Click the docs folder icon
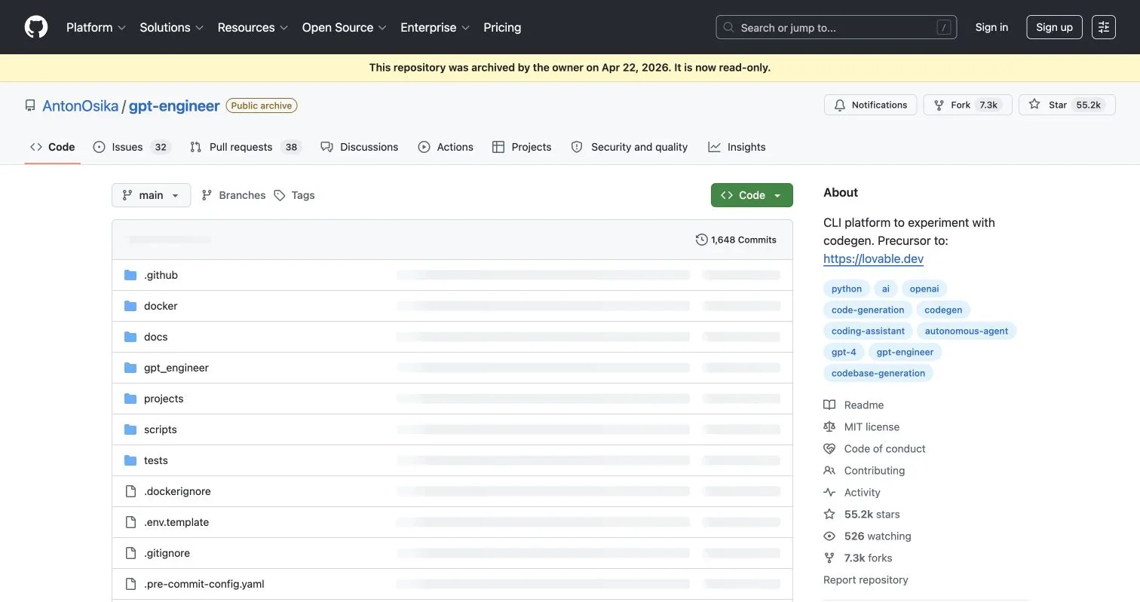 (130, 337)
